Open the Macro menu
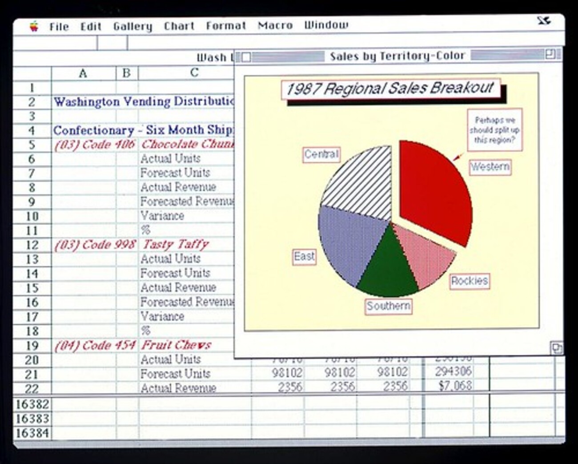 point(275,25)
